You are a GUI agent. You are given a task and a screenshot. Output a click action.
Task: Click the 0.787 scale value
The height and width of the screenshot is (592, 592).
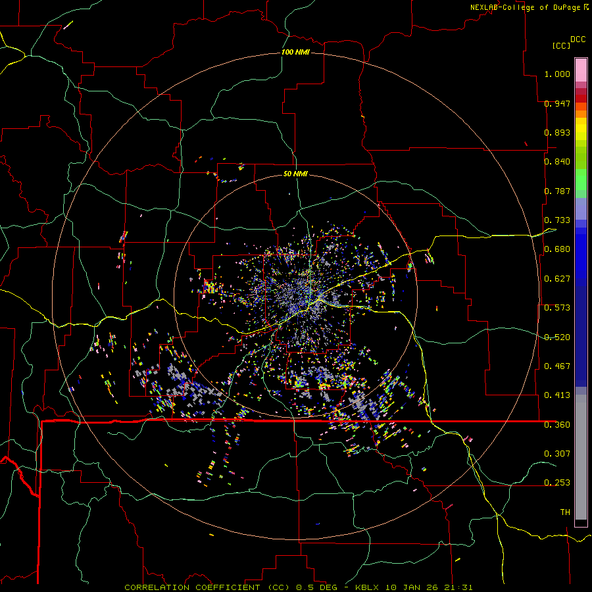(557, 191)
